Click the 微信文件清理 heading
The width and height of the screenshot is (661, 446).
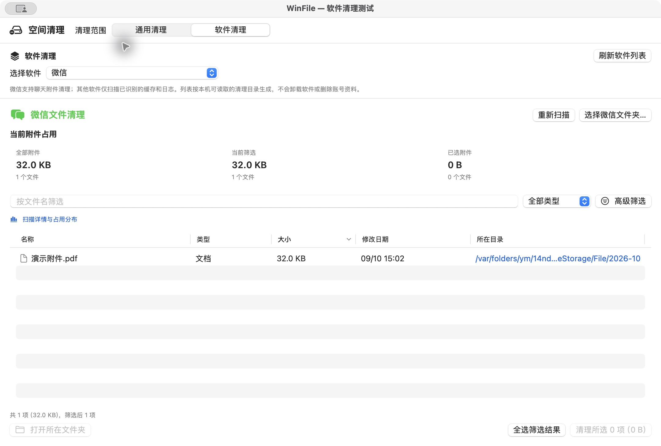pyautogui.click(x=58, y=115)
